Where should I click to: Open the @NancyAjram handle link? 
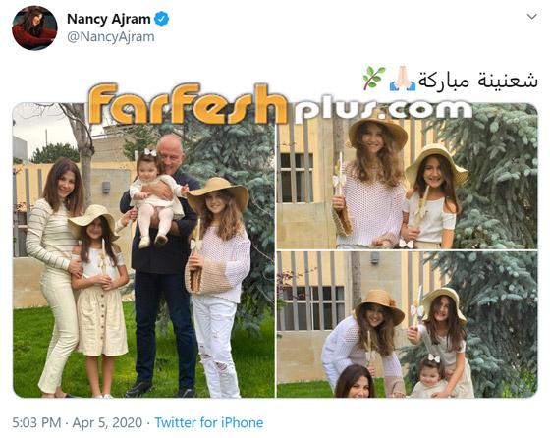pyautogui.click(x=110, y=36)
